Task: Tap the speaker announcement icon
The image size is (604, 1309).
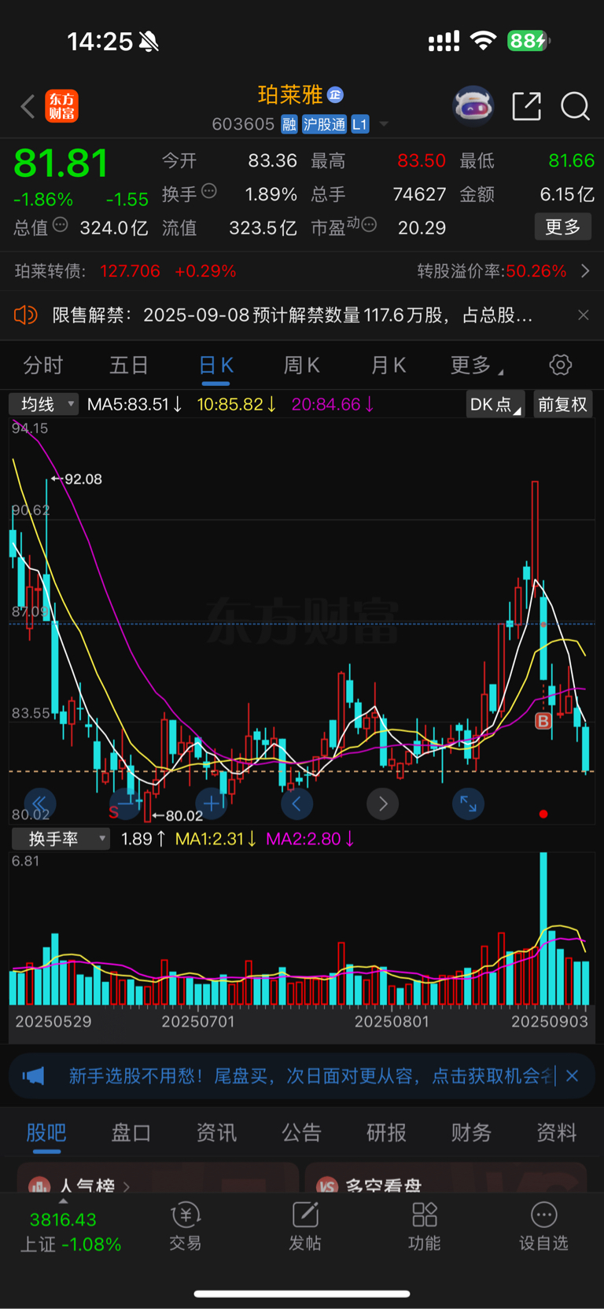Action: coord(25,315)
